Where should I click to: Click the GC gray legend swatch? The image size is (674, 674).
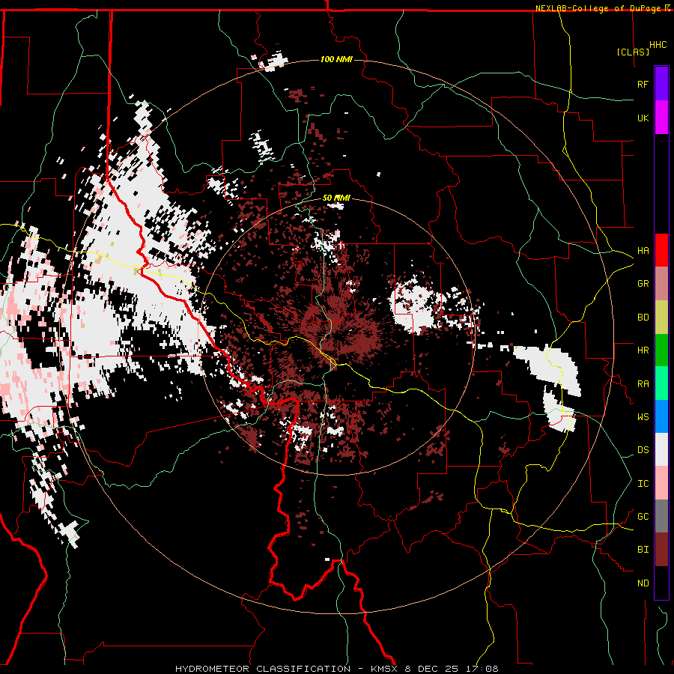click(661, 516)
